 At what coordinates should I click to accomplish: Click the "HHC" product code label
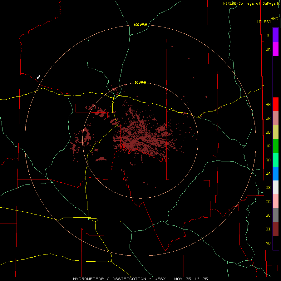(274, 19)
